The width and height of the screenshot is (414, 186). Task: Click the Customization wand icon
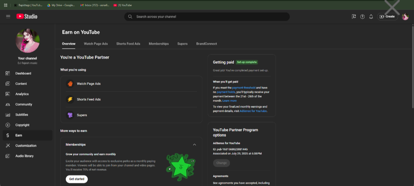[x=8, y=145]
